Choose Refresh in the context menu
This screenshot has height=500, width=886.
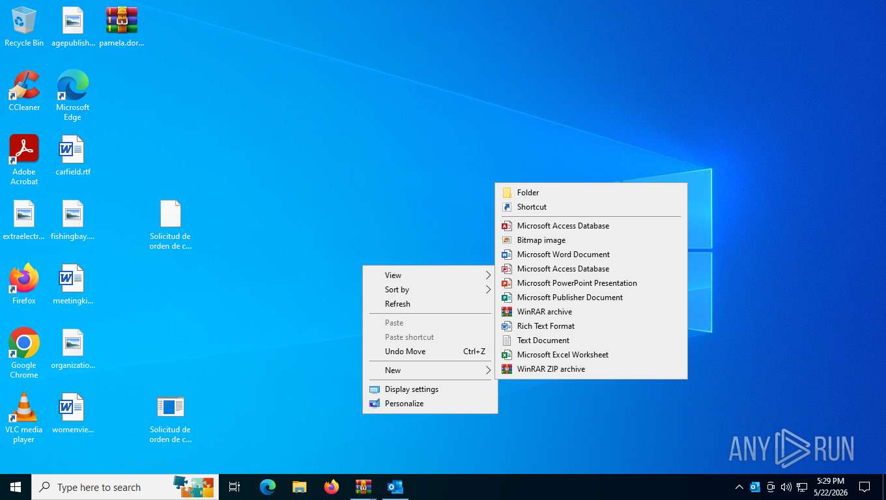pyautogui.click(x=430, y=304)
